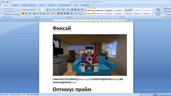The height and width of the screenshot is (96, 171).
Task: Toggle Italic (К) formatting
Action: pyautogui.click(x=26, y=14)
